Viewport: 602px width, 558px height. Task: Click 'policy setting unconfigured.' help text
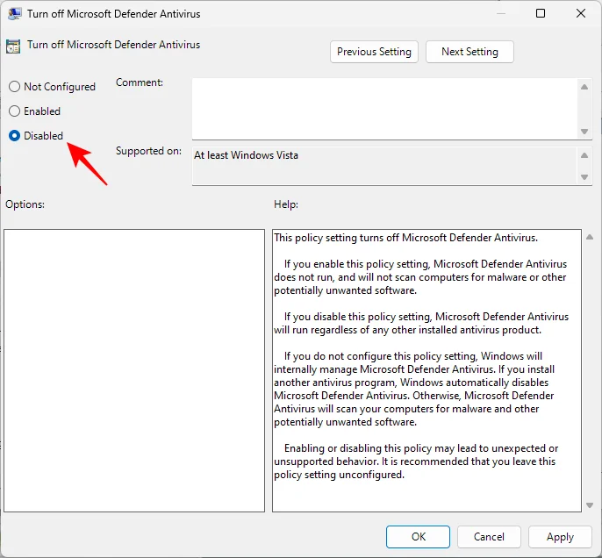pos(340,475)
